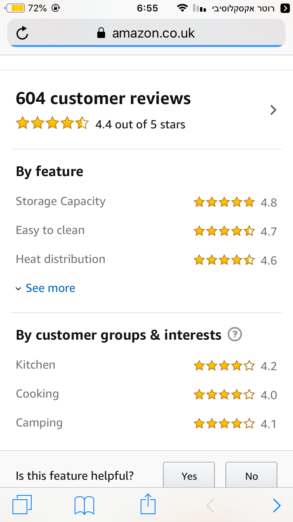This screenshot has width=293, height=522.
Task: Answer No to feature helpful
Action: coord(251,475)
